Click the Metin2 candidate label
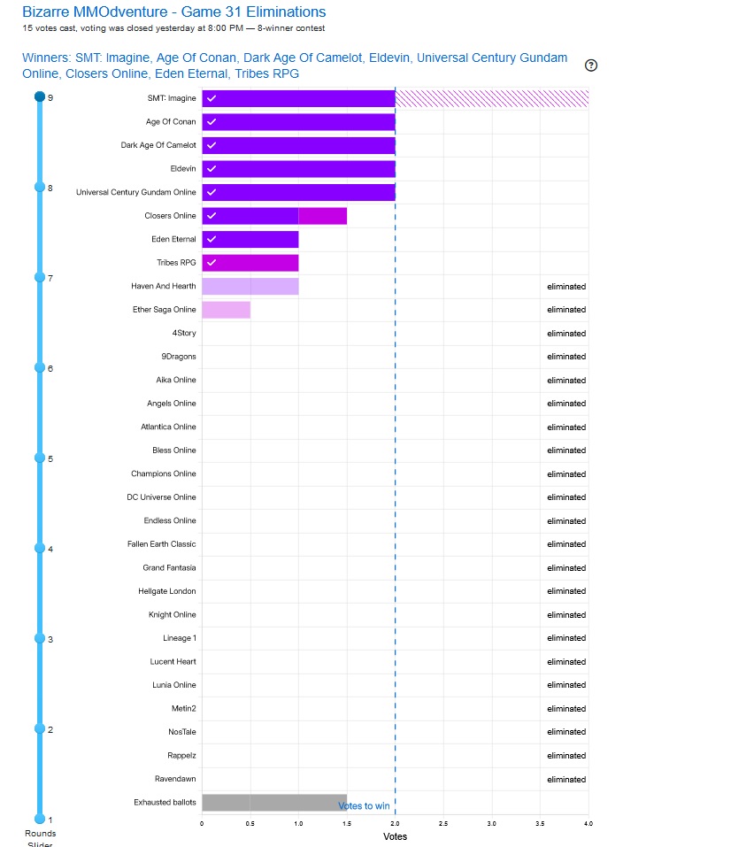This screenshot has width=746, height=847. 184,709
